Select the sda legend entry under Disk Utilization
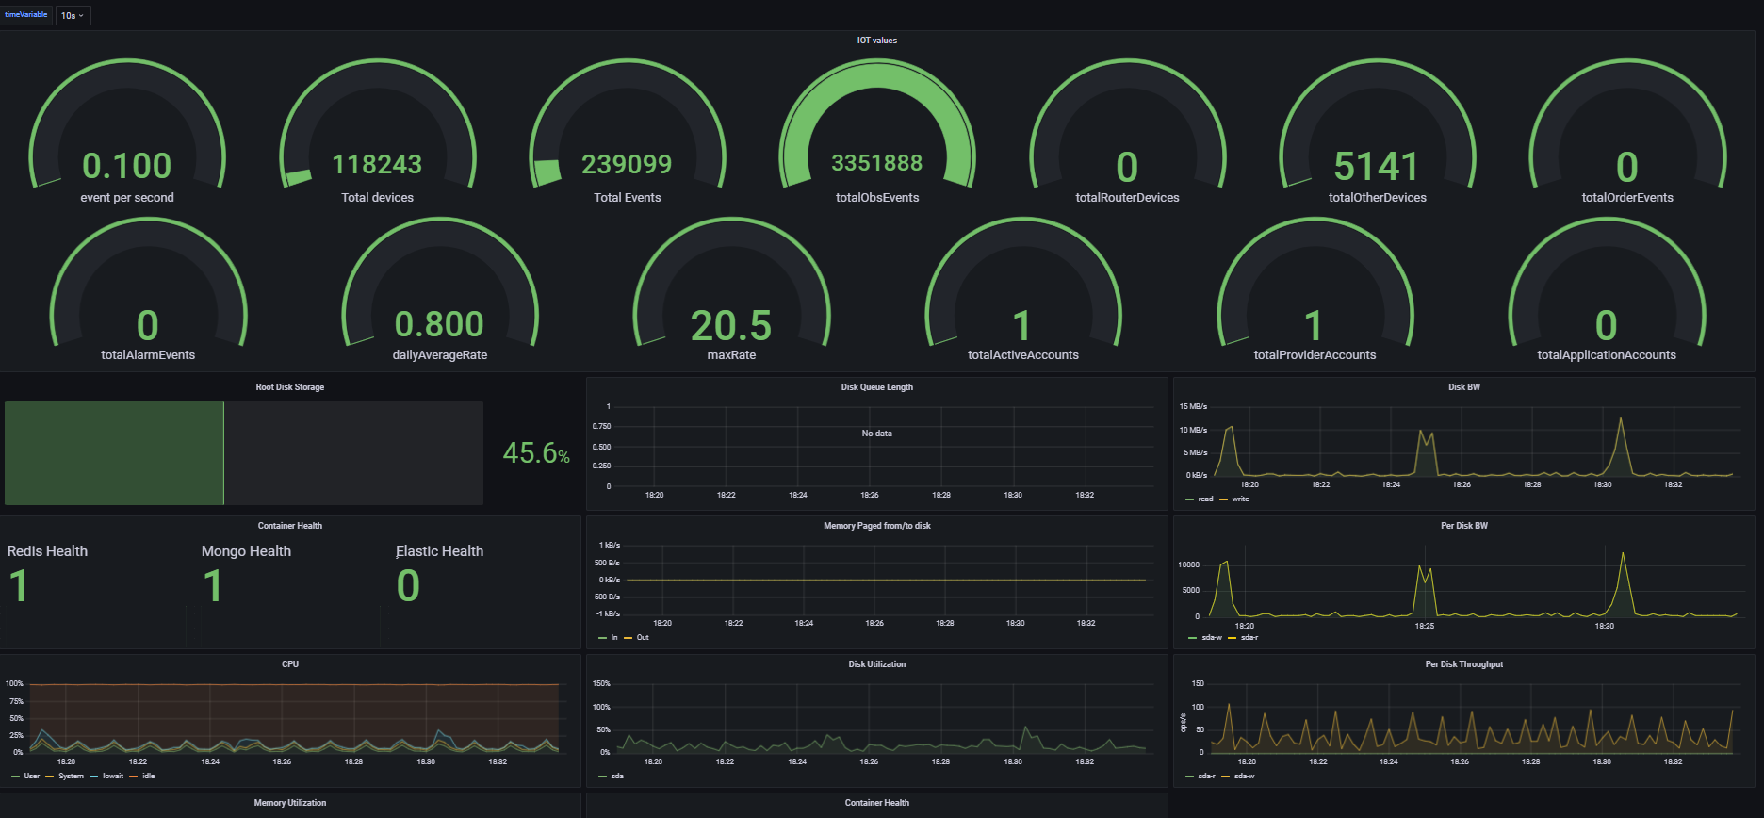 coord(617,777)
